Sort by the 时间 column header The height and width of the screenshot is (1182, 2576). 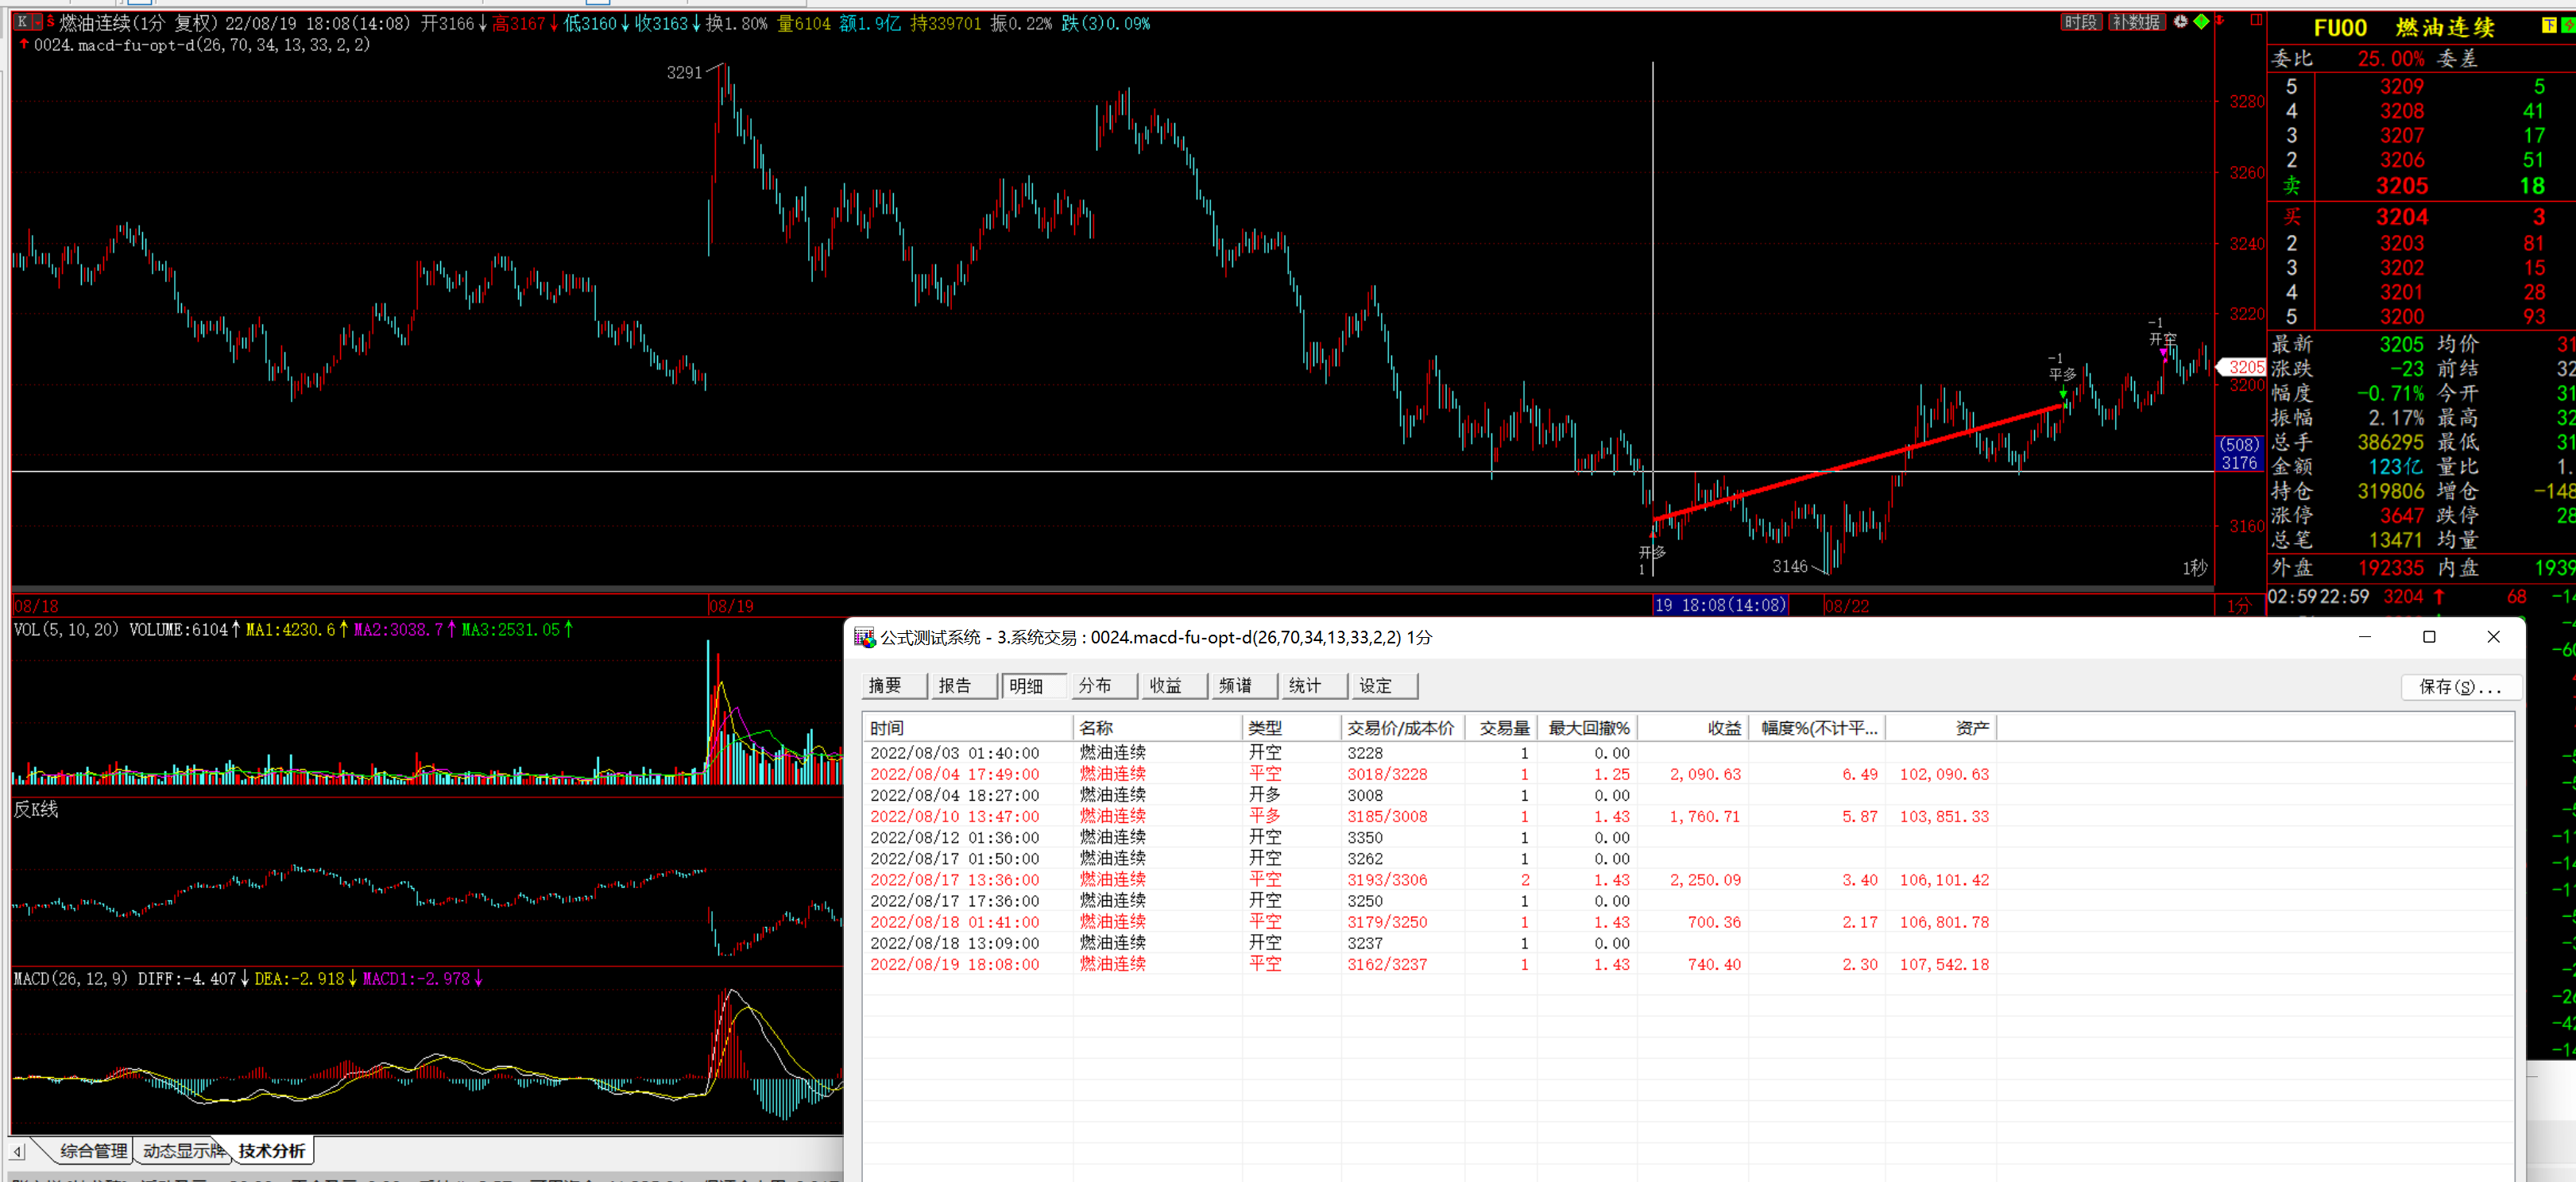click(967, 728)
